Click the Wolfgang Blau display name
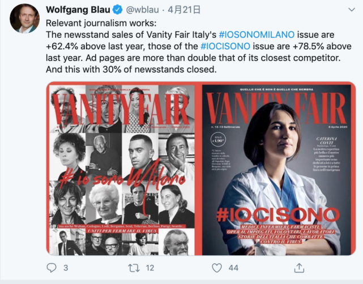This screenshot has width=363, height=284. [78, 10]
